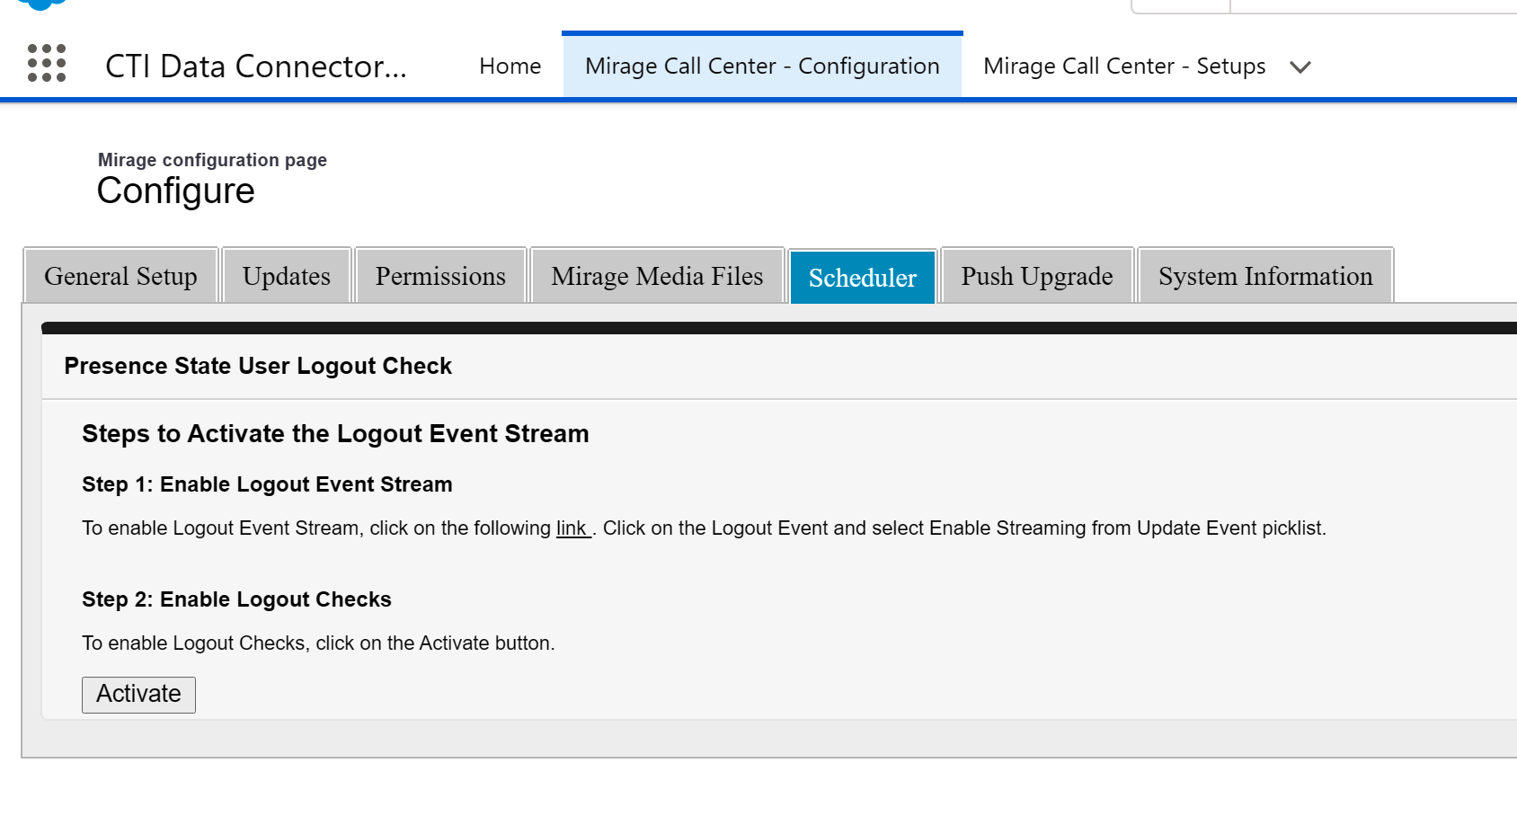Click Presence State User Logout Check header
This screenshot has height=834, width=1517.
(x=258, y=366)
